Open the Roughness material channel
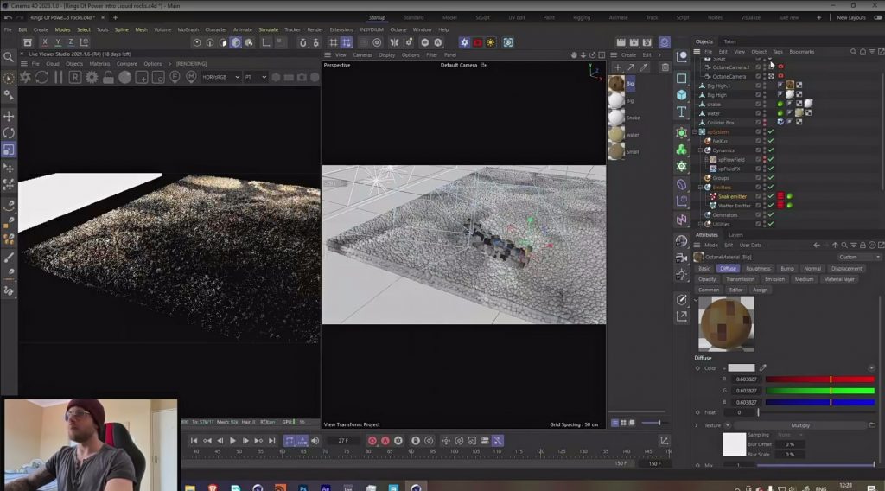The height and width of the screenshot is (491, 885). pyautogui.click(x=757, y=269)
